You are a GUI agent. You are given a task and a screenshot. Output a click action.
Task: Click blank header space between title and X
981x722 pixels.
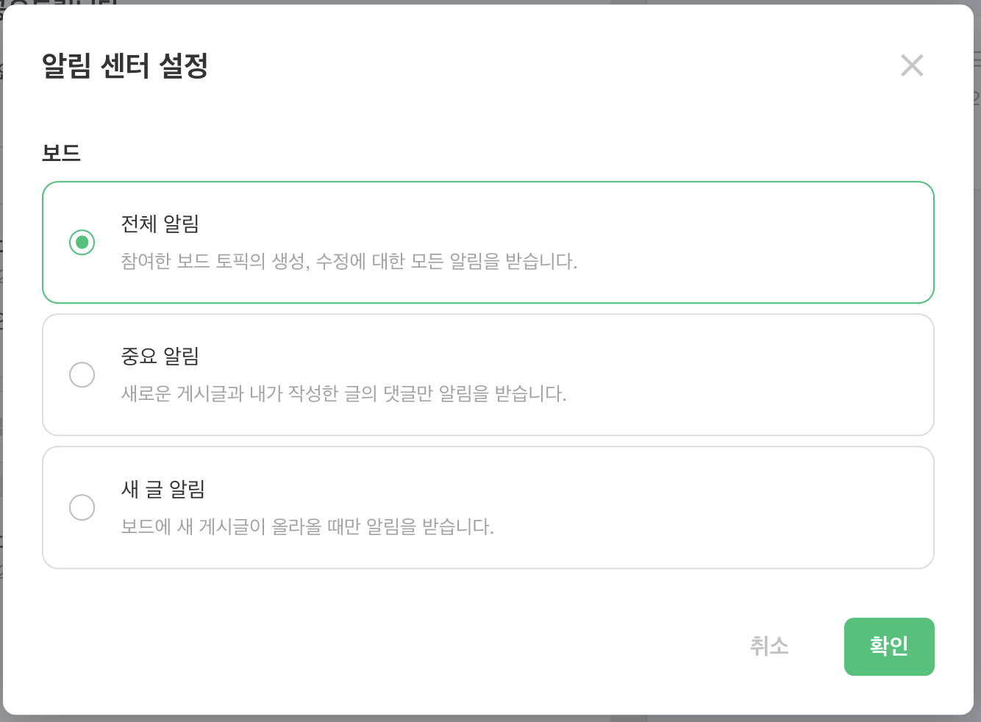point(552,65)
